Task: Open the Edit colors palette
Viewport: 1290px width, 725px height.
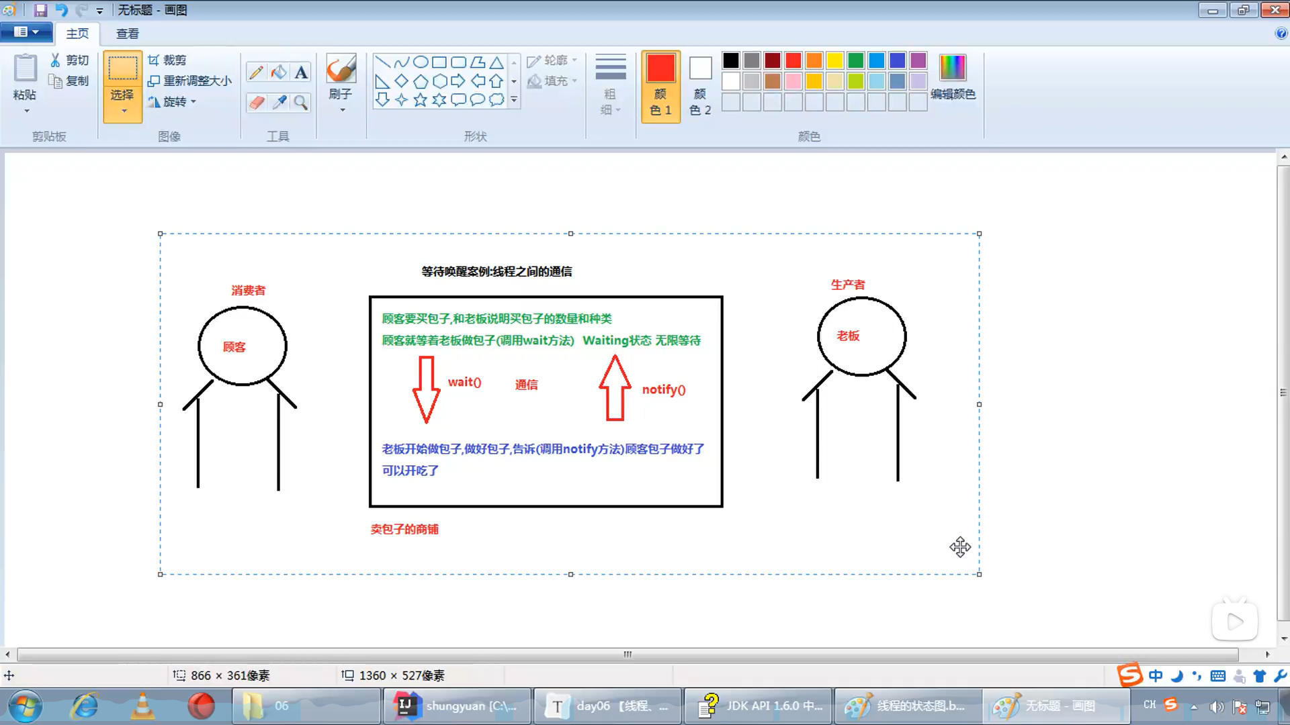Action: tap(953, 77)
